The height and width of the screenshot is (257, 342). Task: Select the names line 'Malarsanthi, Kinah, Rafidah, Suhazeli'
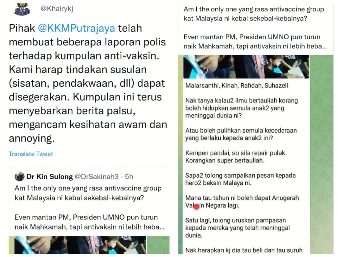(237, 85)
